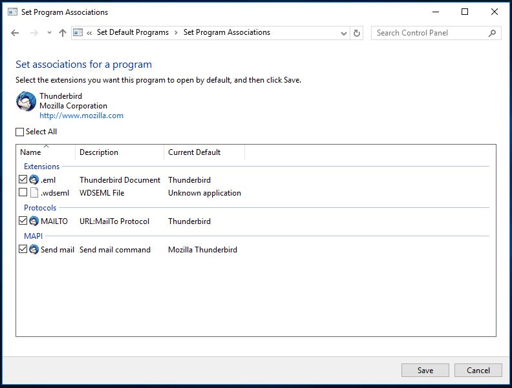Sort by the Description column header
This screenshot has width=512, height=388.
tap(120, 152)
